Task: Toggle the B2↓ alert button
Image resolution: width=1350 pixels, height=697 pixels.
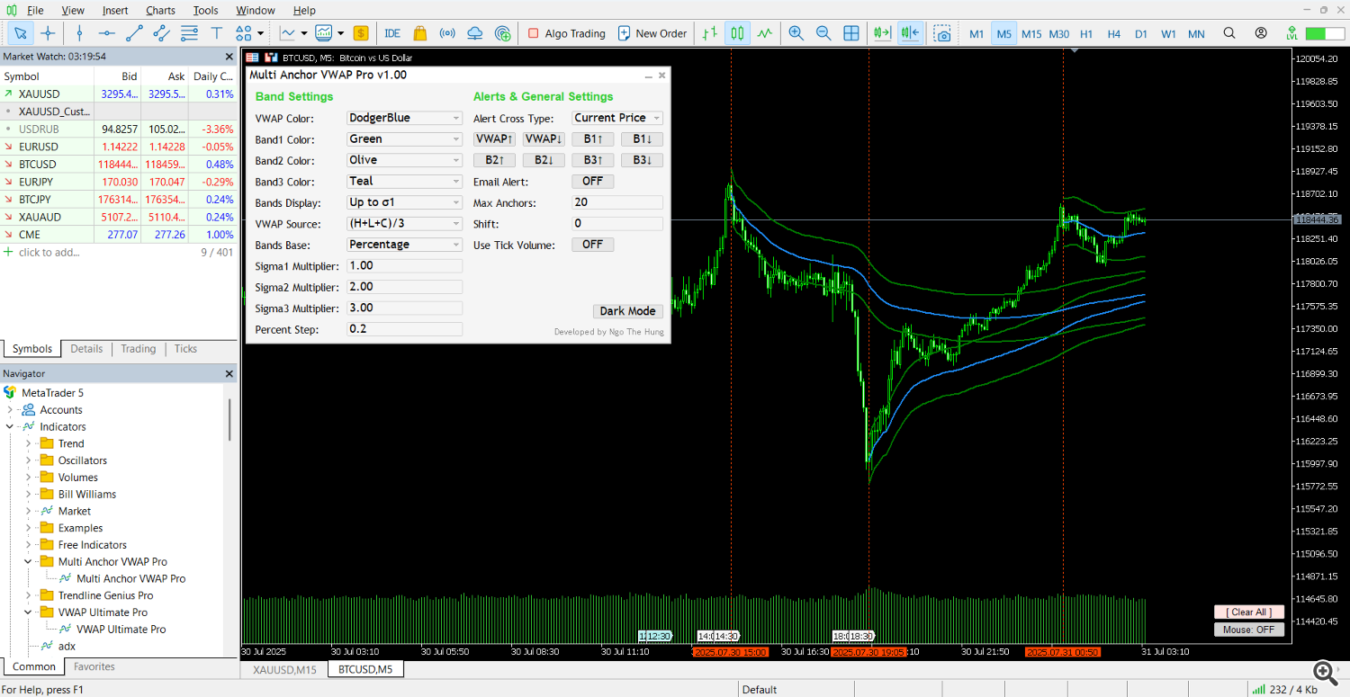Action: click(x=544, y=160)
